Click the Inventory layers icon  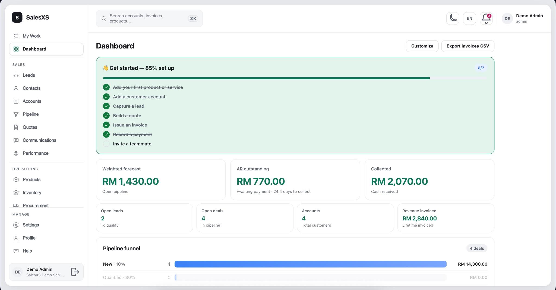point(16,193)
